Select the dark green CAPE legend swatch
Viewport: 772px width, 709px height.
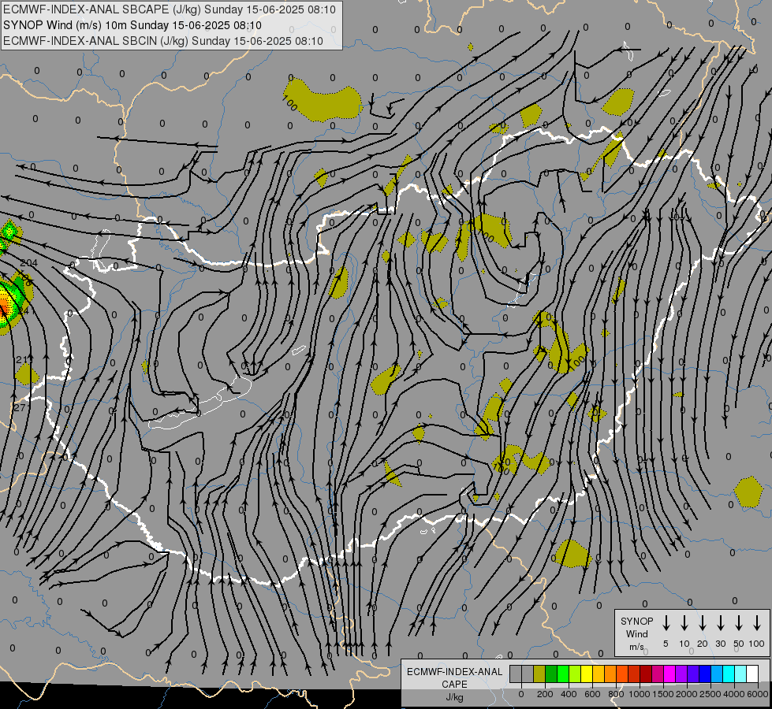click(x=551, y=674)
